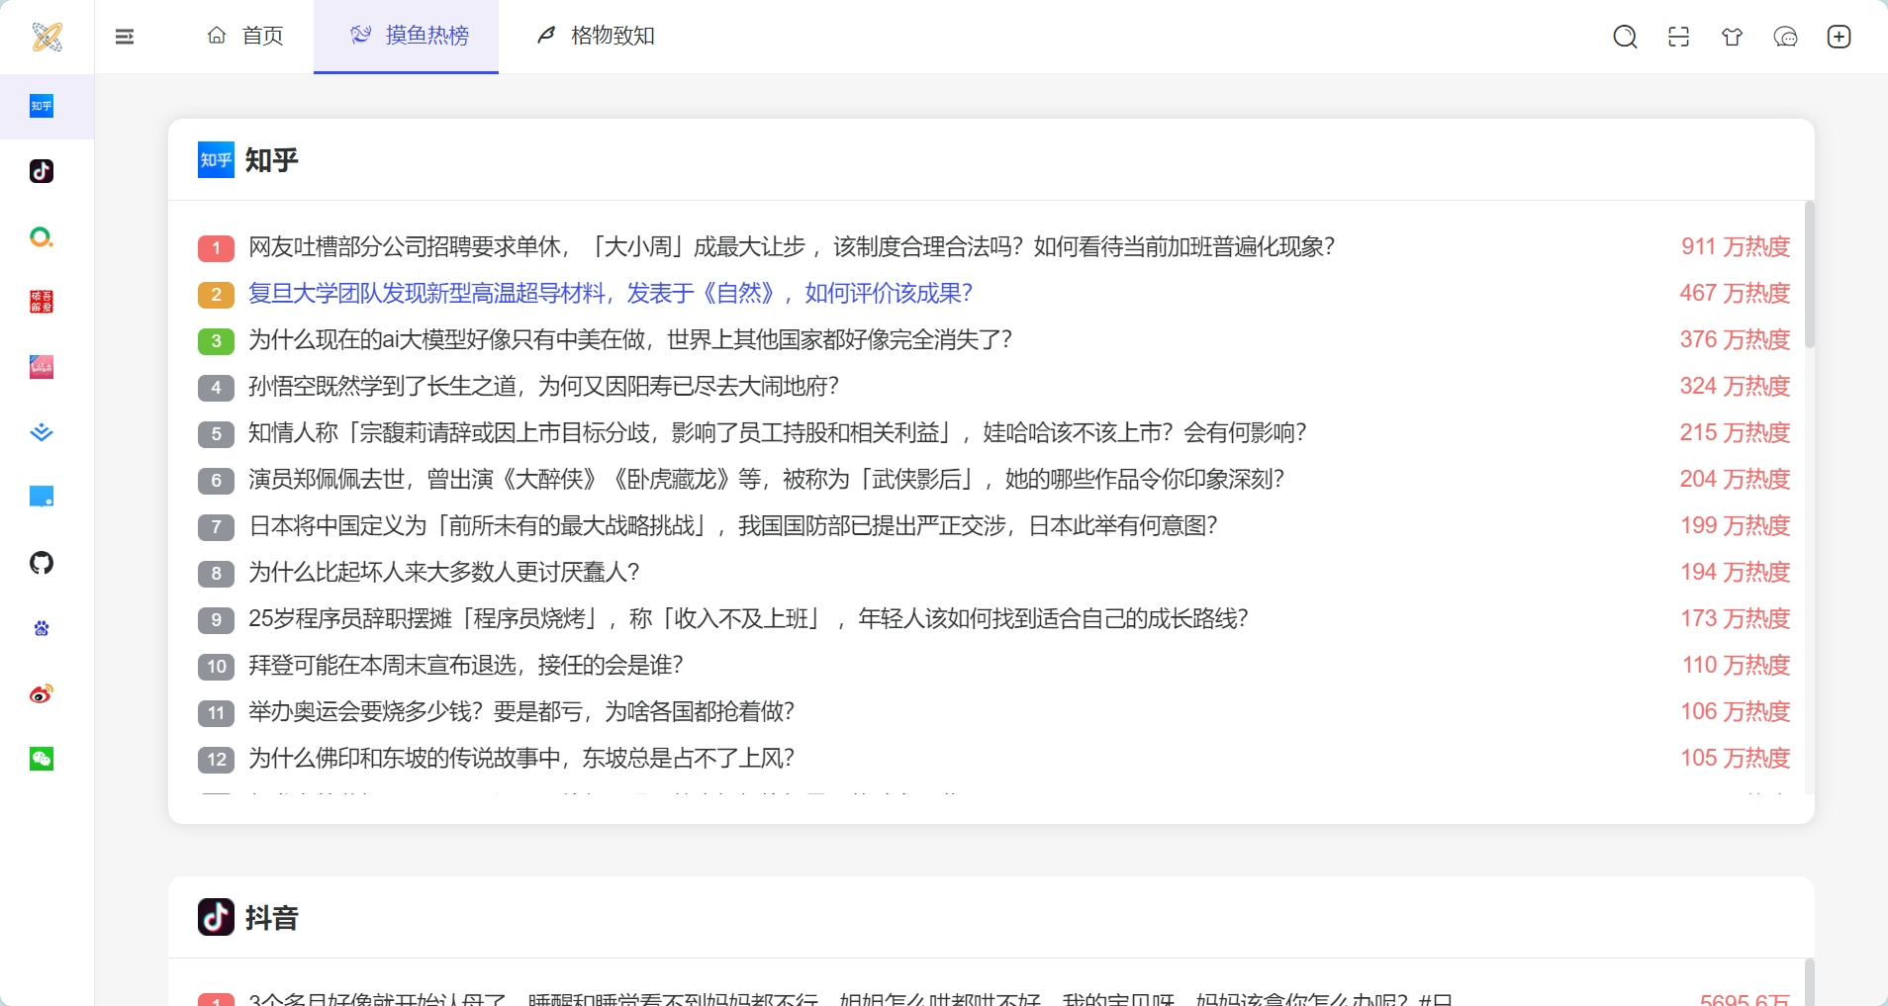Image resolution: width=1888 pixels, height=1006 pixels.
Task: Open the 佛印和东坡 topic
Action: pyautogui.click(x=521, y=758)
